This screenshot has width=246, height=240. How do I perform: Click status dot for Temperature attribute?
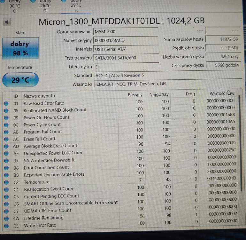tap(6, 182)
